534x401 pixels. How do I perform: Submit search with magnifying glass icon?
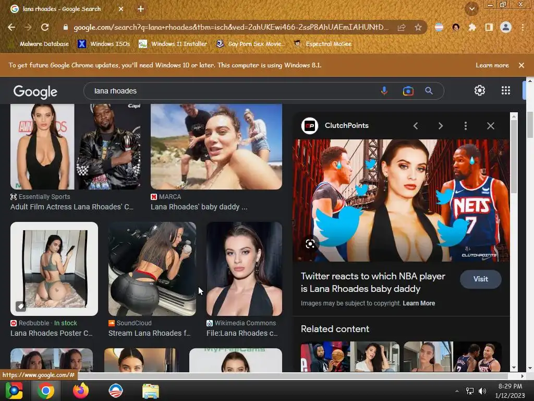(x=429, y=91)
